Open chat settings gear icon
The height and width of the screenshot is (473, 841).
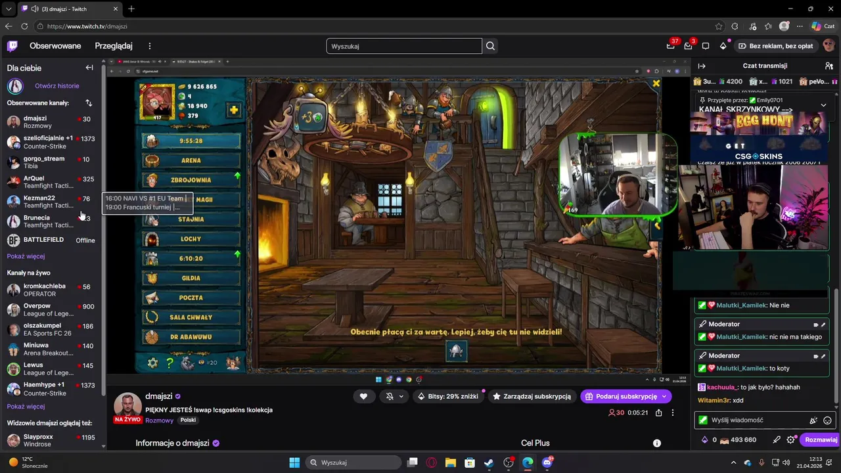(790, 439)
